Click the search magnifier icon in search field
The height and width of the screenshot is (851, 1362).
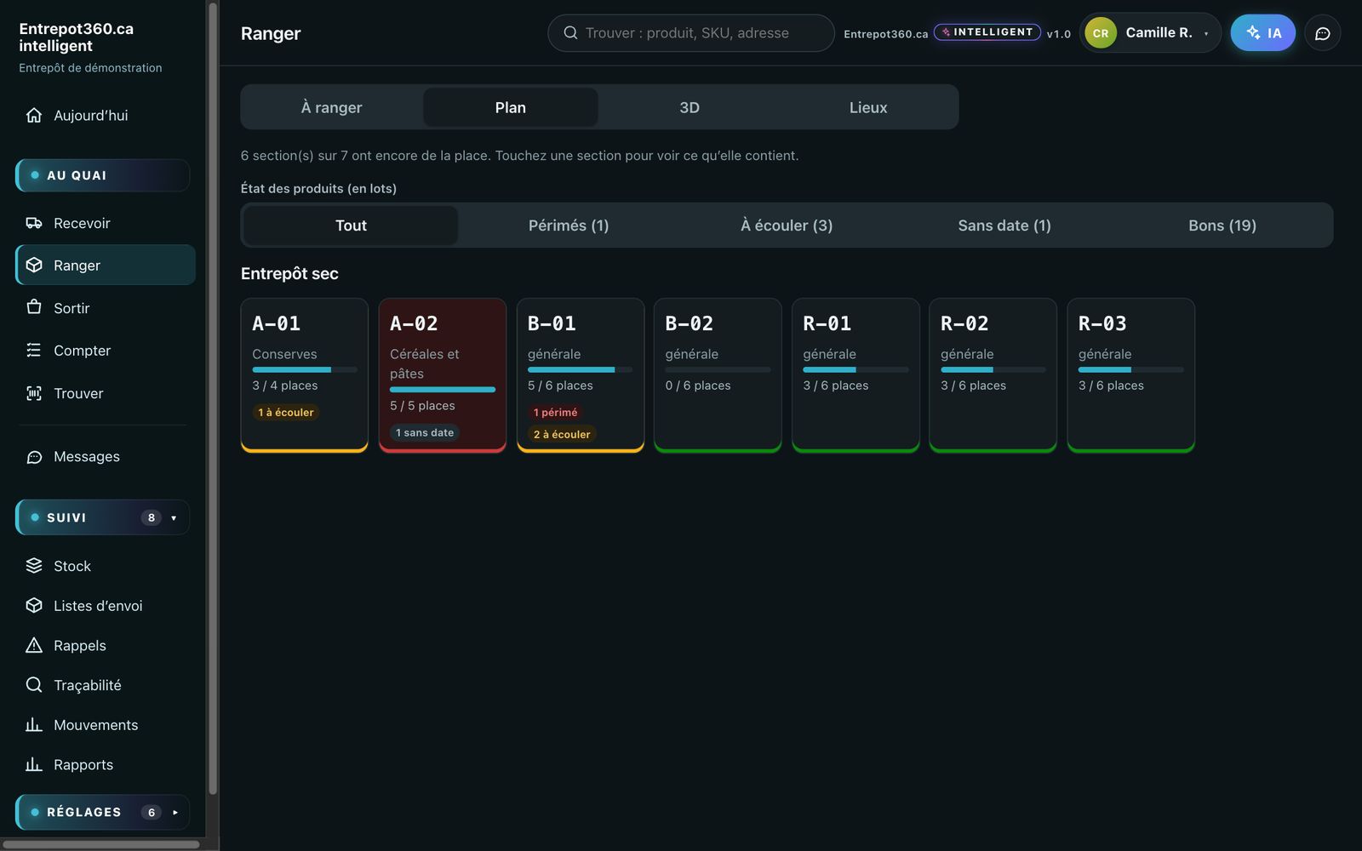570,32
